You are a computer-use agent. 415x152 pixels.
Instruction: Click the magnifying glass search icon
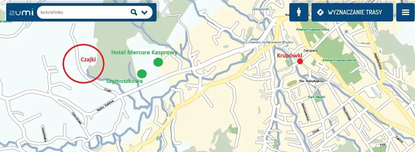[134, 12]
